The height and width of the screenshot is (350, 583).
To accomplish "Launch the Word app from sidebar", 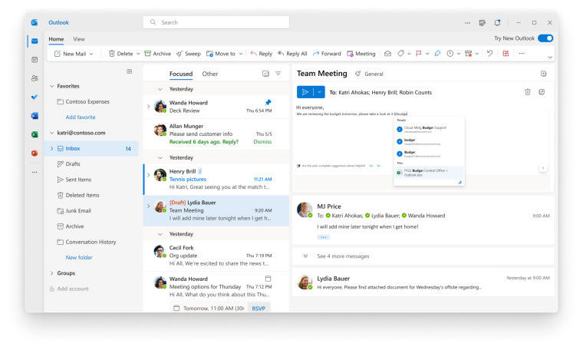I will point(35,116).
